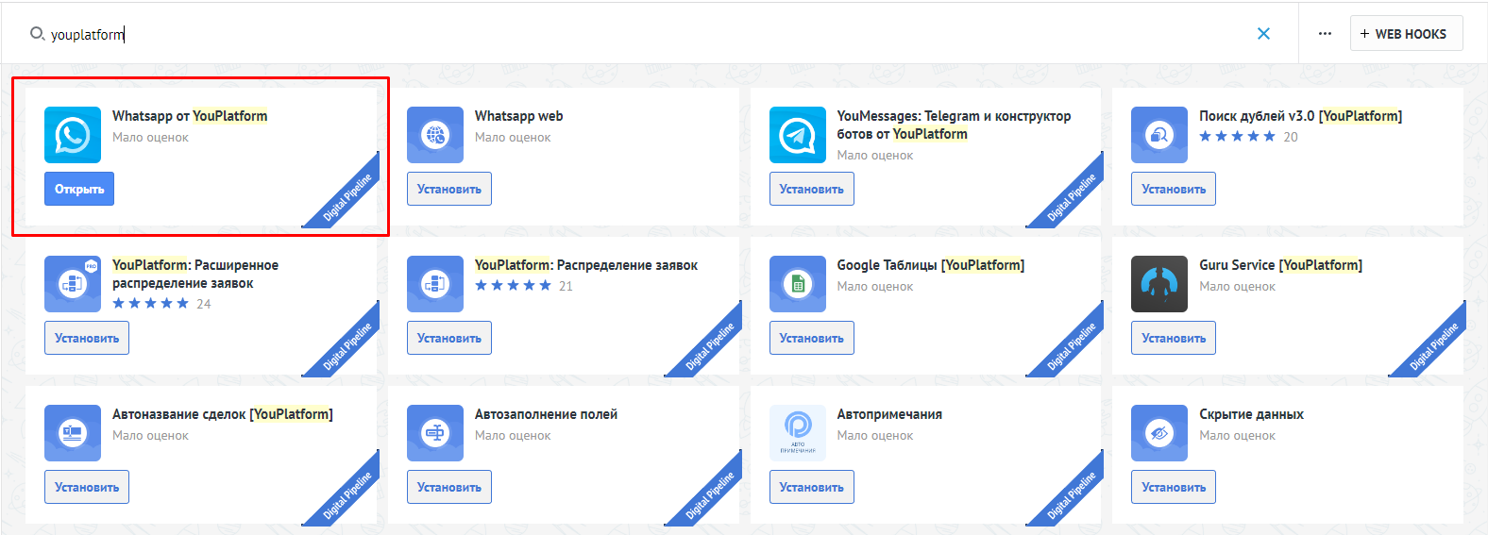Click the YouMessages Telegram app icon
Image resolution: width=1488 pixels, height=535 pixels.
pos(798,135)
